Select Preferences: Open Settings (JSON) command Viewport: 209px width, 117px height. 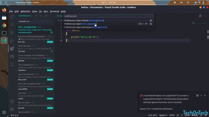pyautogui.click(x=108, y=24)
